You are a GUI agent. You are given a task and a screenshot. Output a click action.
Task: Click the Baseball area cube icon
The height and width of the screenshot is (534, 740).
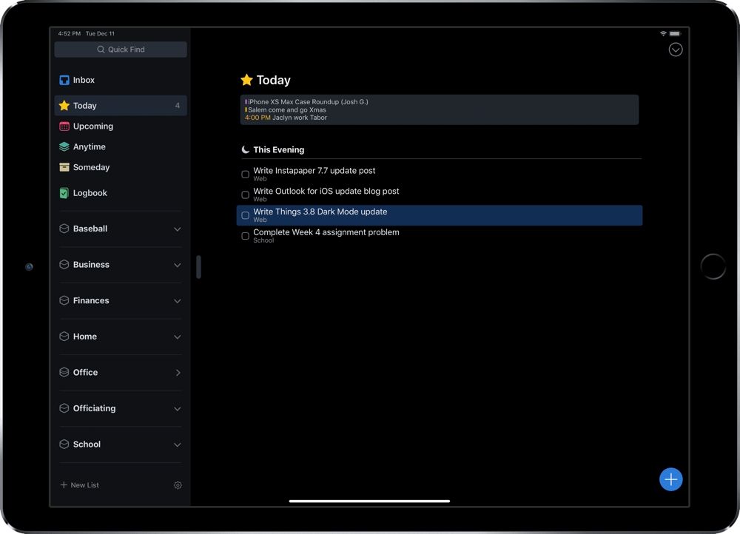[x=64, y=229]
